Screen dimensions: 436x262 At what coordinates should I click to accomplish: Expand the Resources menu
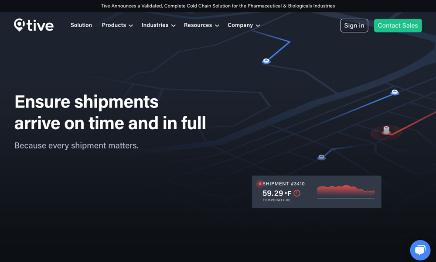pos(201,25)
